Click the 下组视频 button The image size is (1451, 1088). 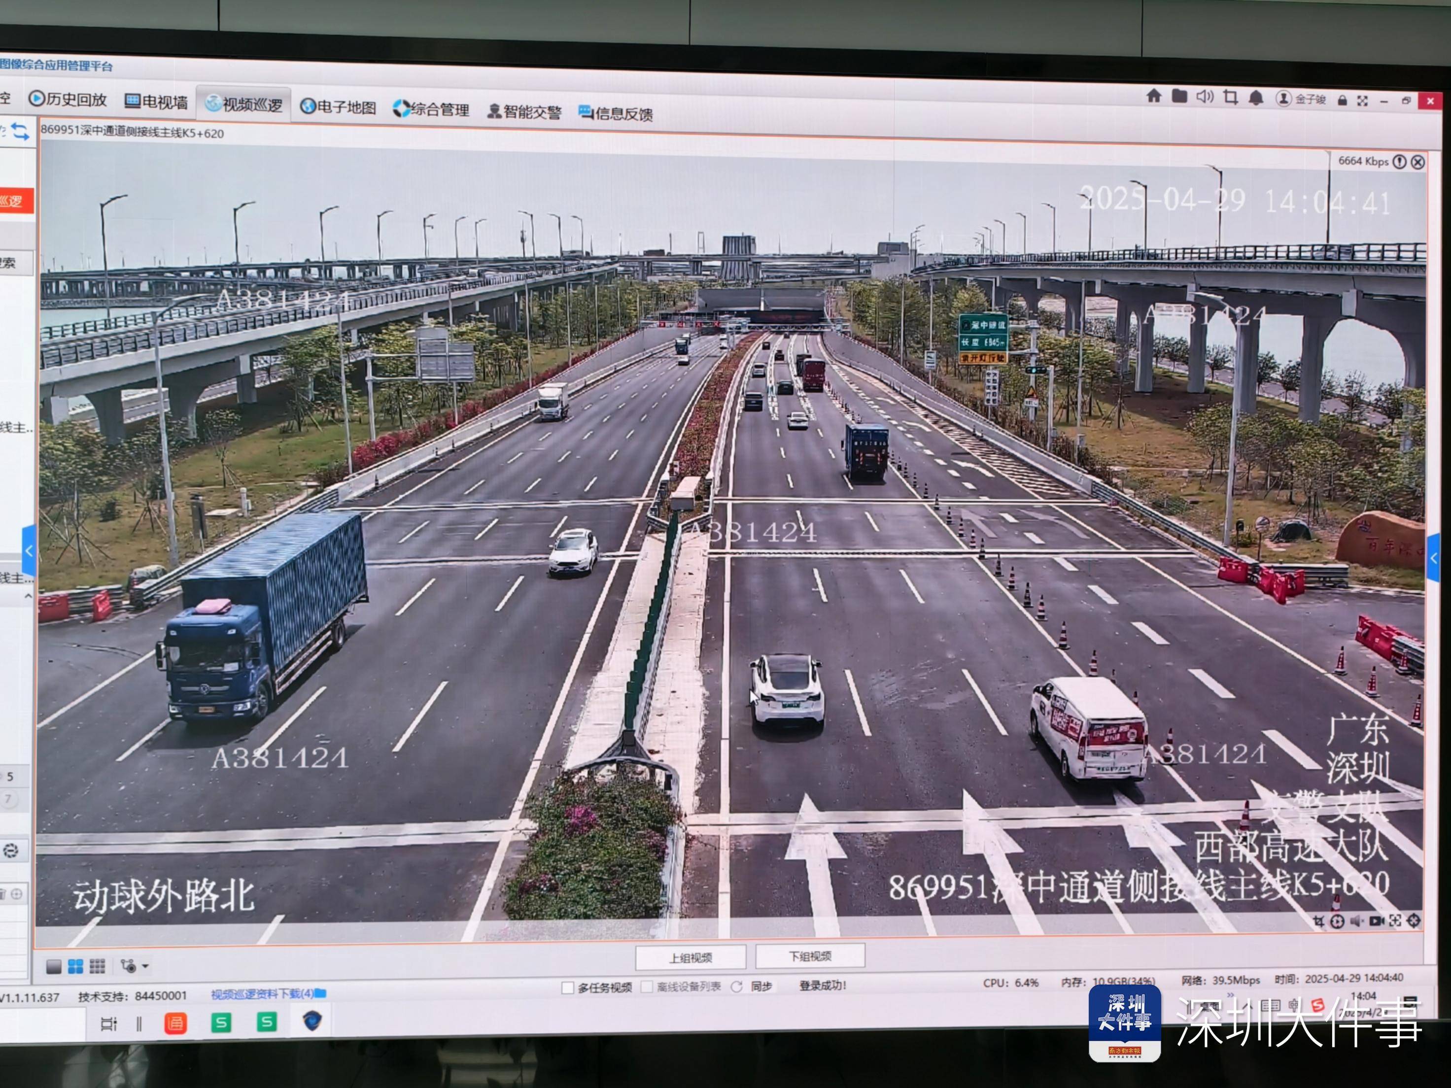coord(810,956)
